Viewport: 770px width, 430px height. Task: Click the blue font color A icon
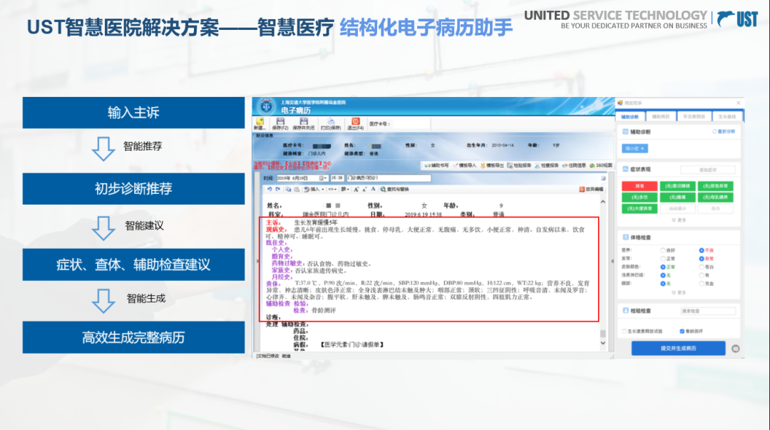(x=373, y=189)
